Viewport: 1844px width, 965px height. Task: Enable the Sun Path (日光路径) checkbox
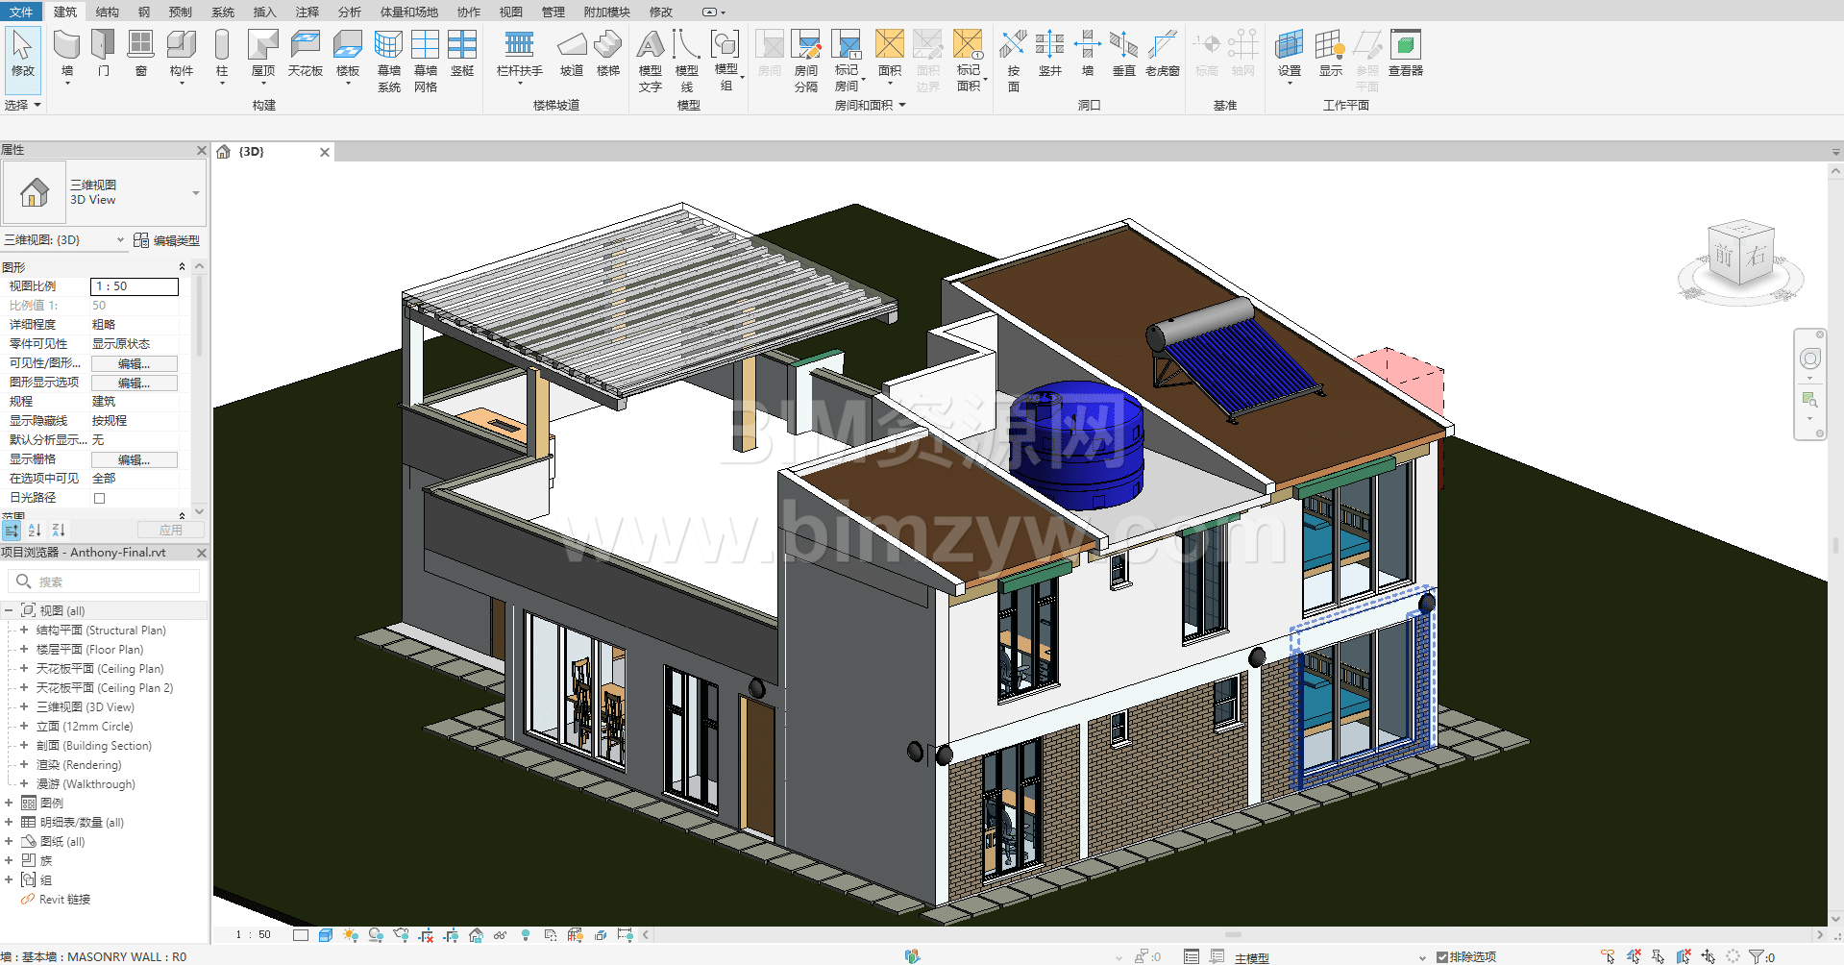99,498
